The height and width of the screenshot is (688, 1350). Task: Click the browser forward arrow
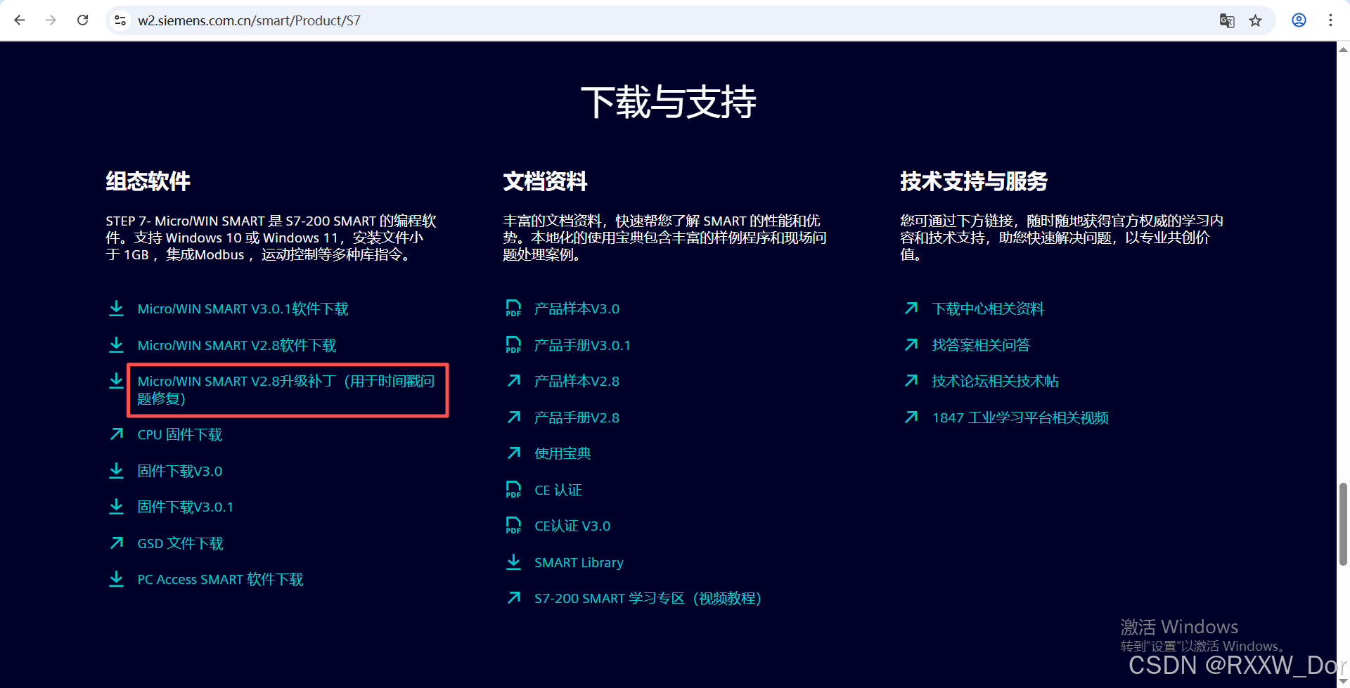click(51, 20)
